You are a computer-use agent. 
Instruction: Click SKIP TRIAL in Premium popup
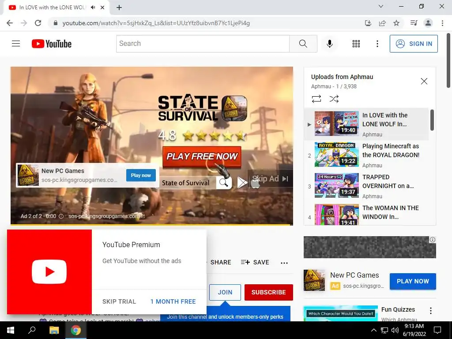point(119,301)
